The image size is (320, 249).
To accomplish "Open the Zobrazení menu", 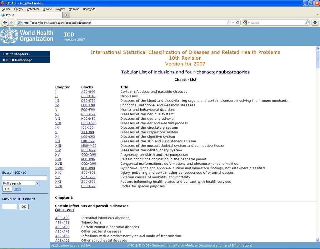I will 33,9.
